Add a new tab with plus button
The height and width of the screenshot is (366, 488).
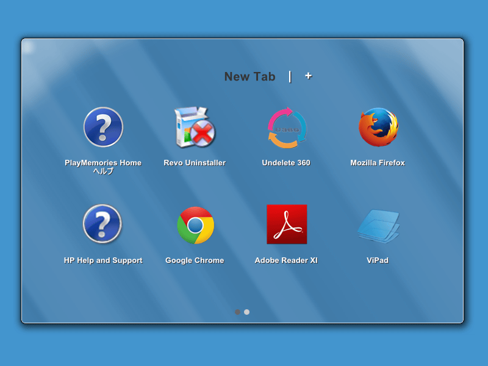309,76
